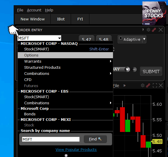The image size is (168, 157).
Task: Click the 5.55 price axis label
Action: 157,120
